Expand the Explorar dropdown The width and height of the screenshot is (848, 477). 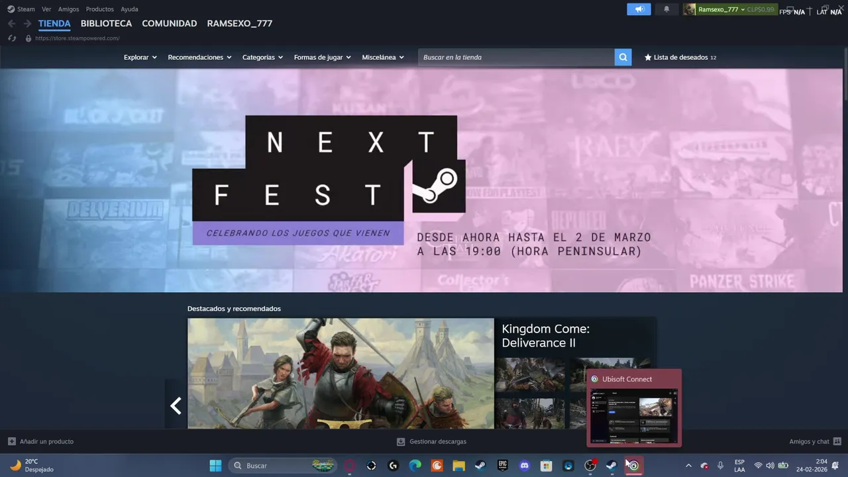[x=140, y=57]
